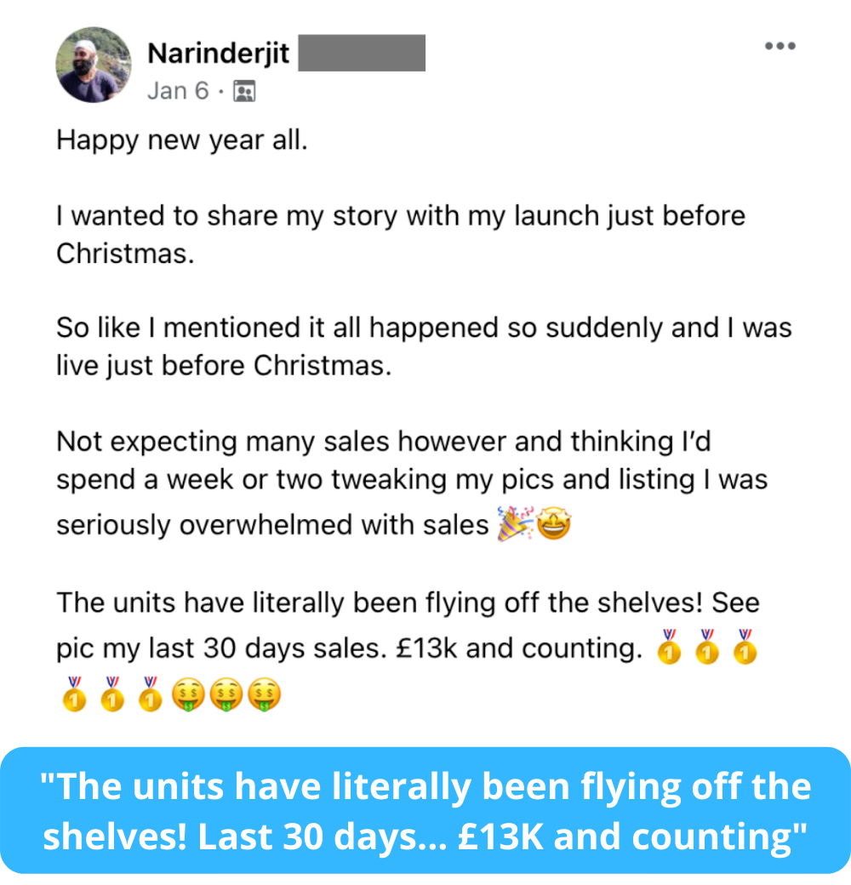Click the star-struck face emoji
Image resolution: width=851 pixels, height=885 pixels.
click(x=552, y=525)
